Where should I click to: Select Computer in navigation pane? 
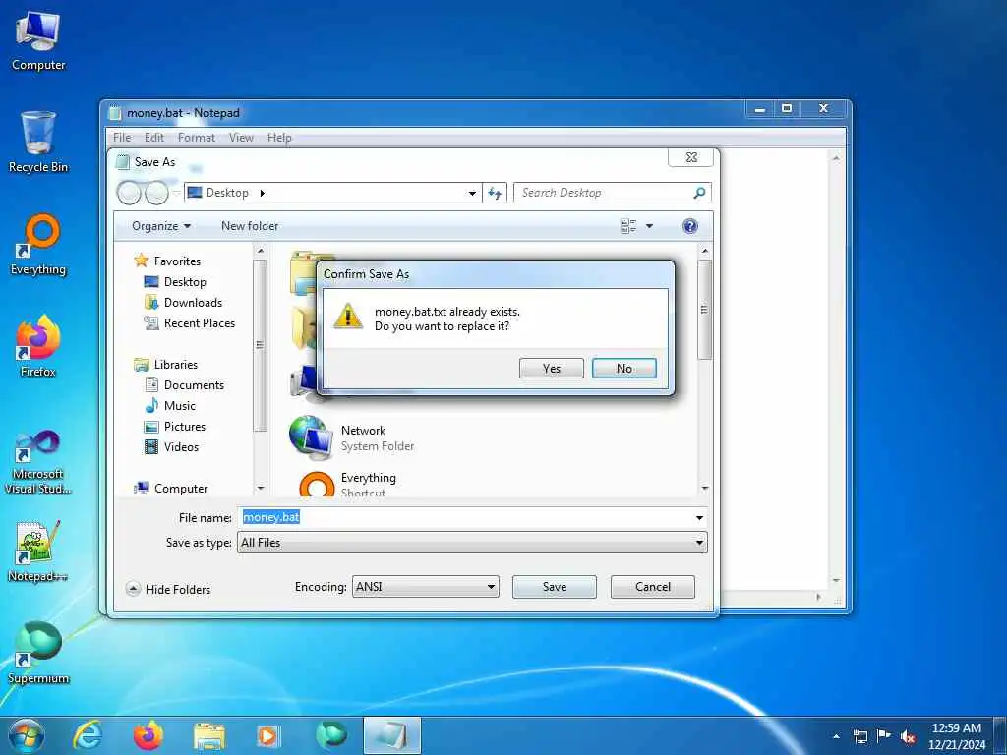[x=171, y=488]
